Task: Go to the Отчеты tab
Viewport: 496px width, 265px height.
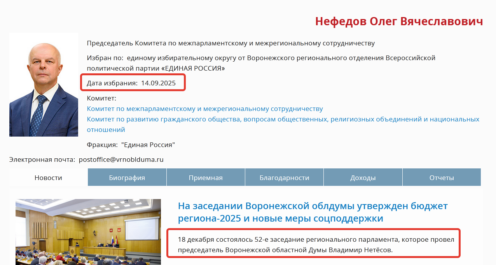Action: coord(442,178)
